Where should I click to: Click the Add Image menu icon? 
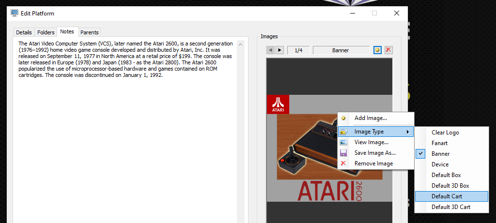(343, 118)
